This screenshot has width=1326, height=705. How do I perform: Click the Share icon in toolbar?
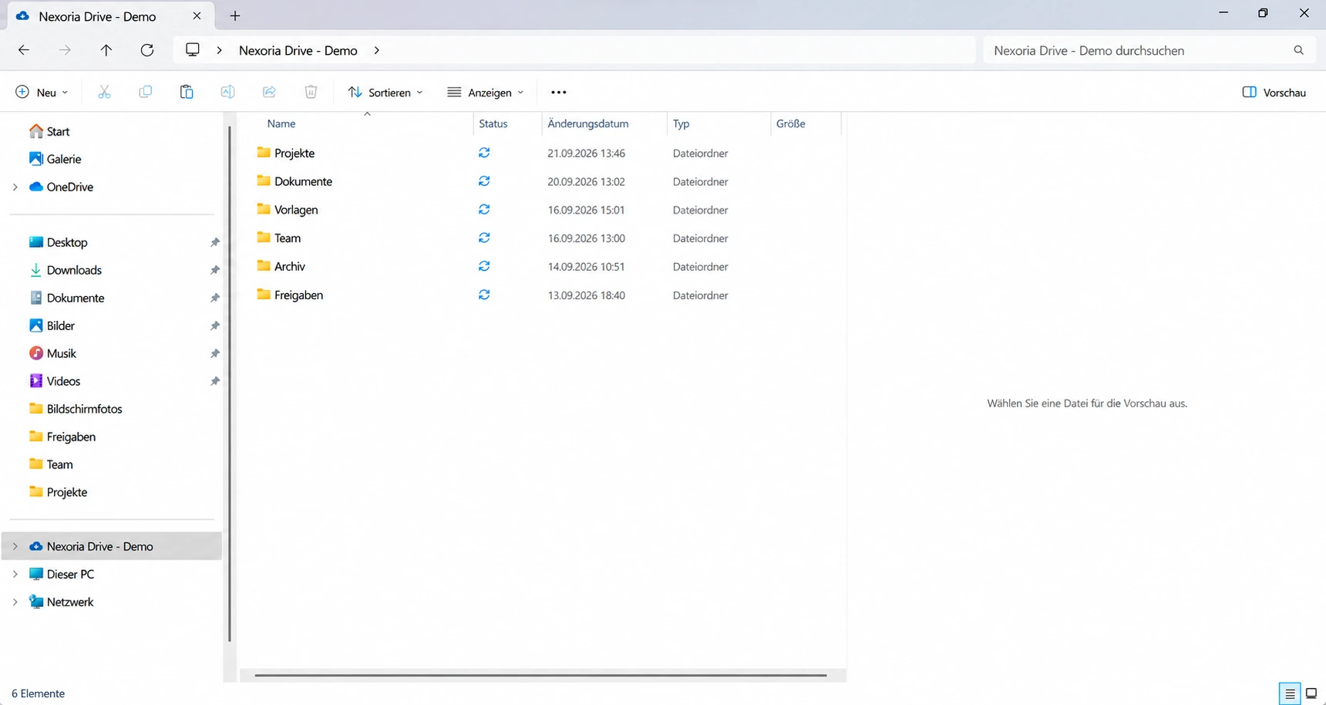tap(269, 92)
